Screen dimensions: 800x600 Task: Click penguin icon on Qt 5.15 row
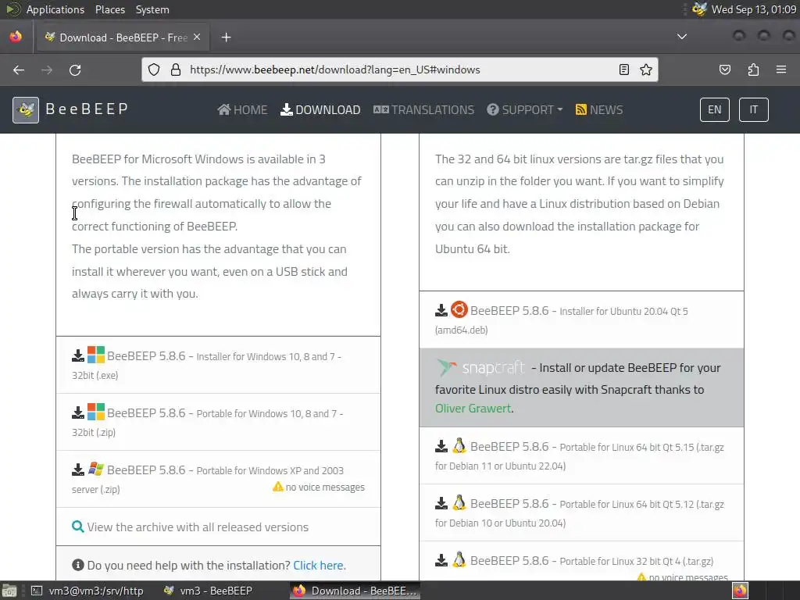459,446
